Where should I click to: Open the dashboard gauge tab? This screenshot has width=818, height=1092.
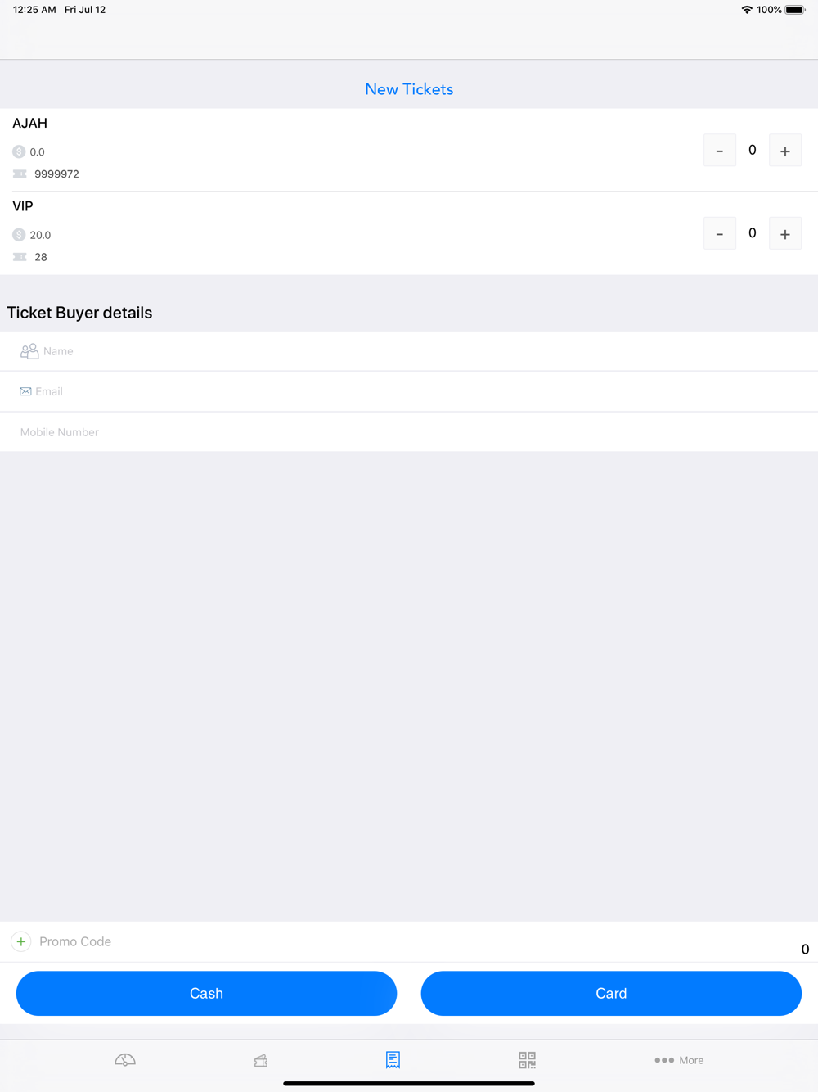tap(125, 1060)
